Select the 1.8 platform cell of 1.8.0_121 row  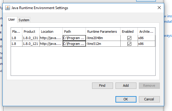click(17, 44)
